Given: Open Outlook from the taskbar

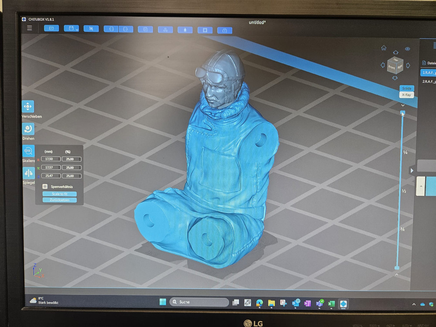Looking at the screenshot, I should [295, 303].
